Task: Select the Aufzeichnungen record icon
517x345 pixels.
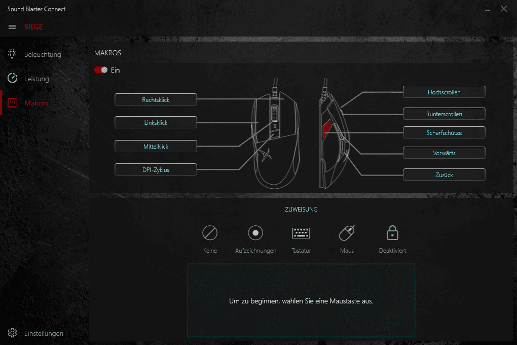Action: click(255, 233)
